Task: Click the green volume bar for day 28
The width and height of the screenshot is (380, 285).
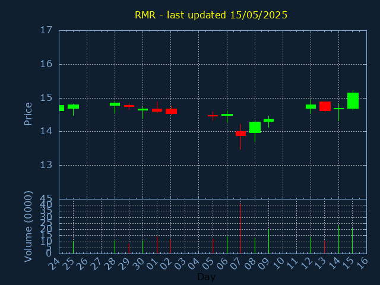Action: point(115,247)
